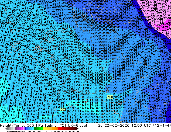Click the '54' maximum value on legend scale

click(x=78, y=131)
